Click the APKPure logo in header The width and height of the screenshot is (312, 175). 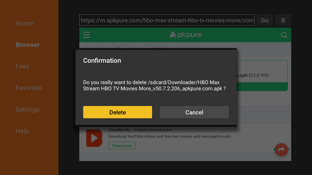coord(185,35)
